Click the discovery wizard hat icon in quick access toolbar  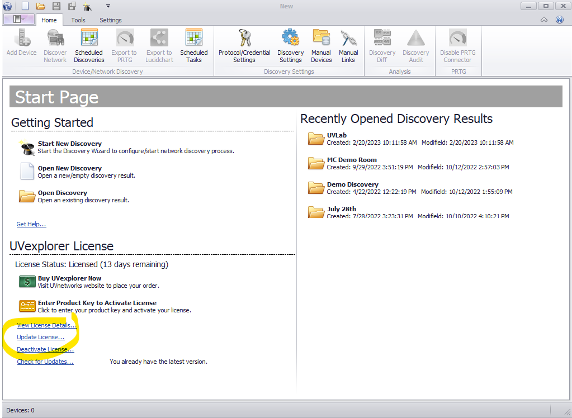(x=87, y=6)
